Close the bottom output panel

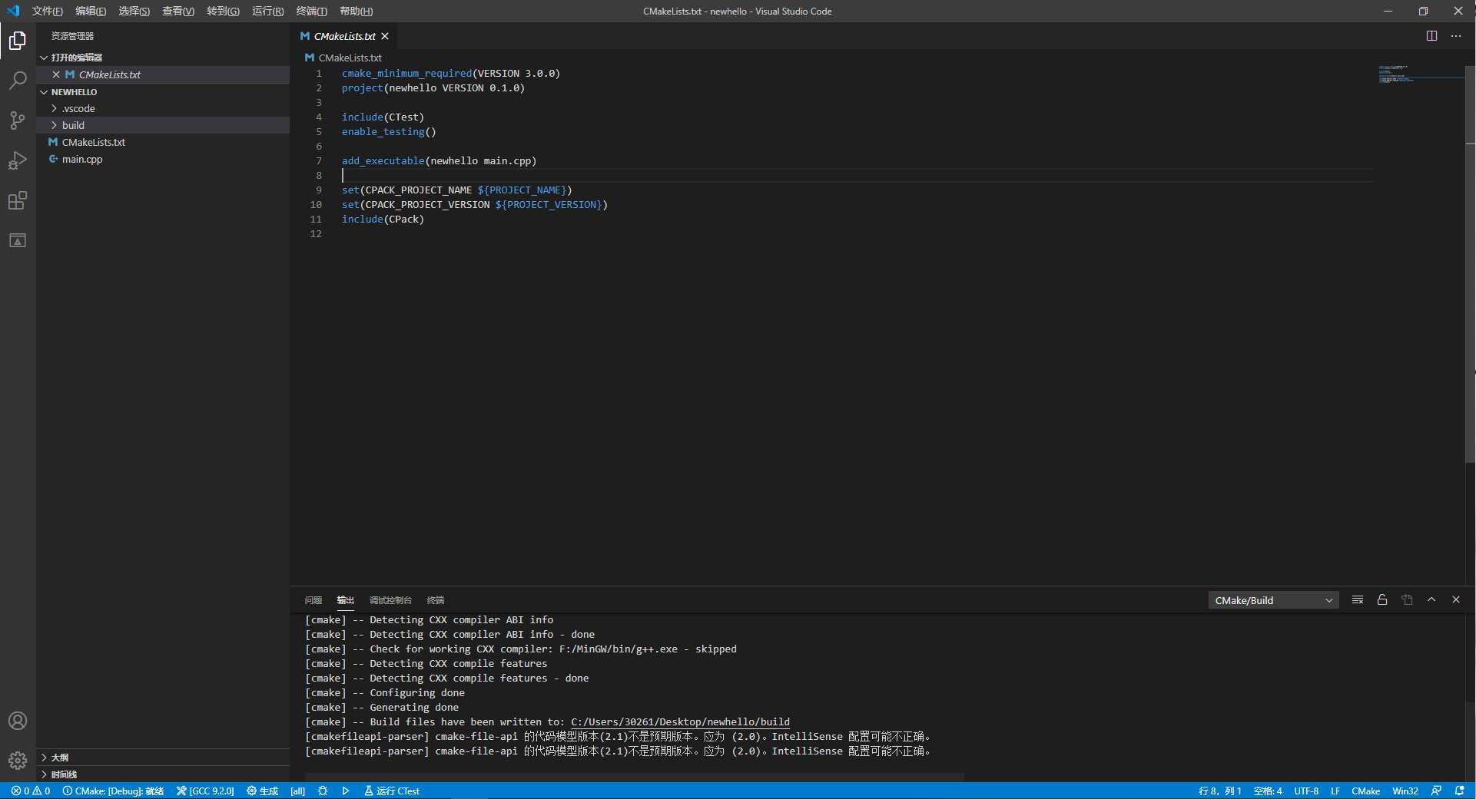tap(1456, 600)
